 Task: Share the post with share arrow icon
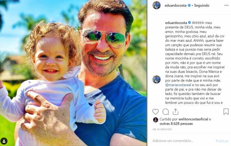tap(176, 112)
